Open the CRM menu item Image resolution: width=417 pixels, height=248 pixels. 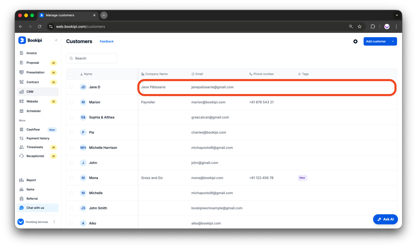30,92
